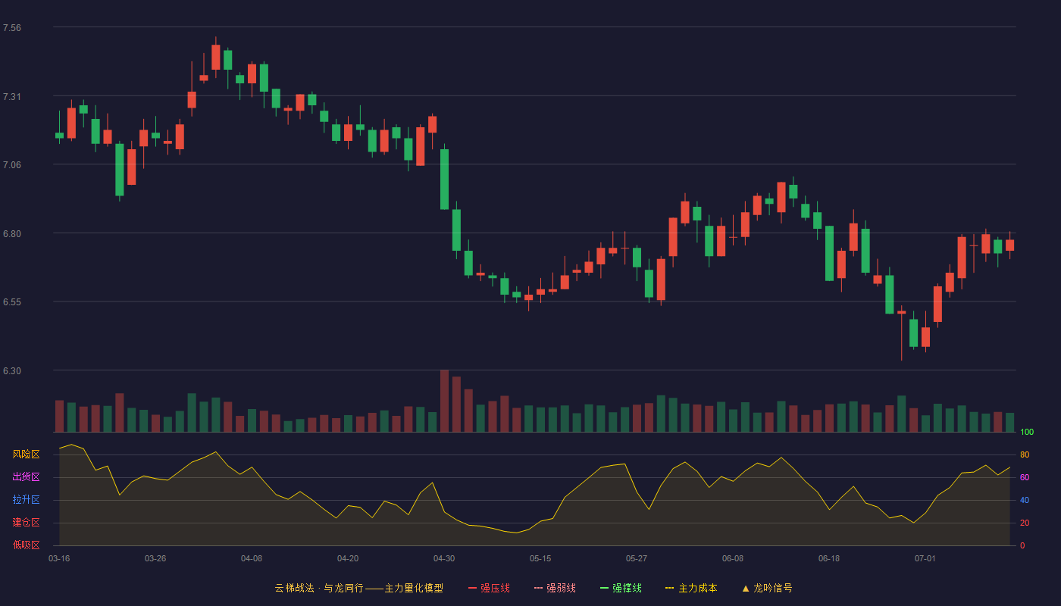Click the pink 强弱线 dashed line marker
Screen dimensions: 1061x606
[538, 588]
